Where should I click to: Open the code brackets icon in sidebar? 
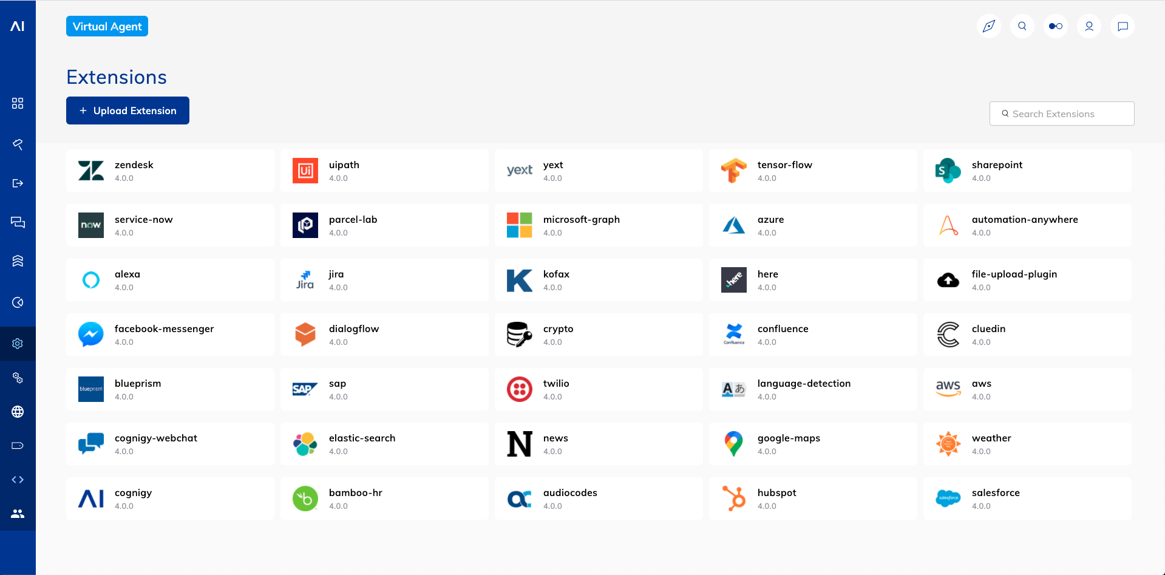(18, 480)
